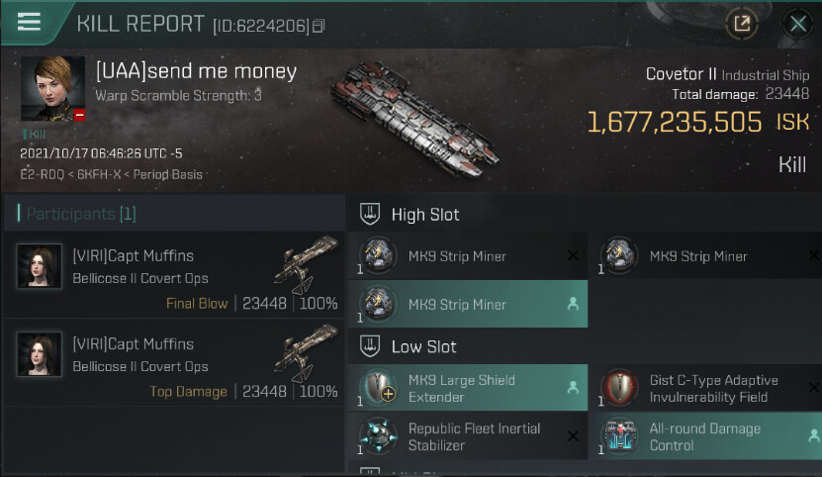Collapse the High Slot section
This screenshot has height=477, width=822.
[369, 214]
